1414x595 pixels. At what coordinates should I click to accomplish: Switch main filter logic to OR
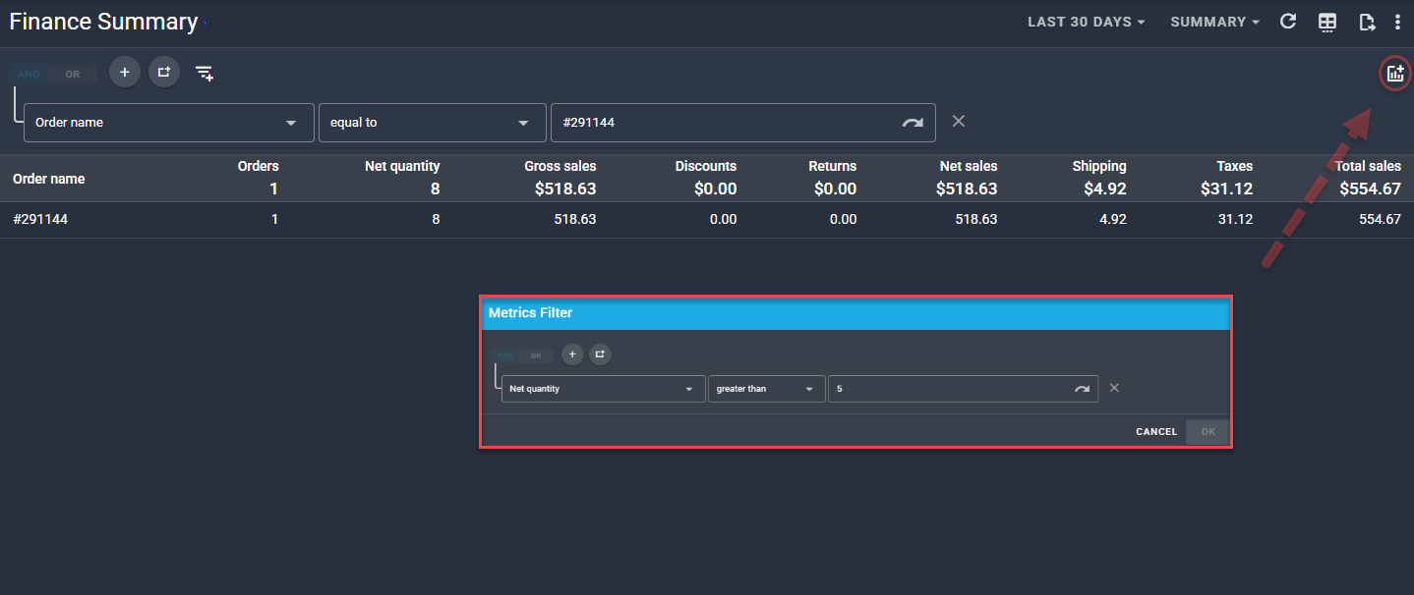[x=73, y=75]
